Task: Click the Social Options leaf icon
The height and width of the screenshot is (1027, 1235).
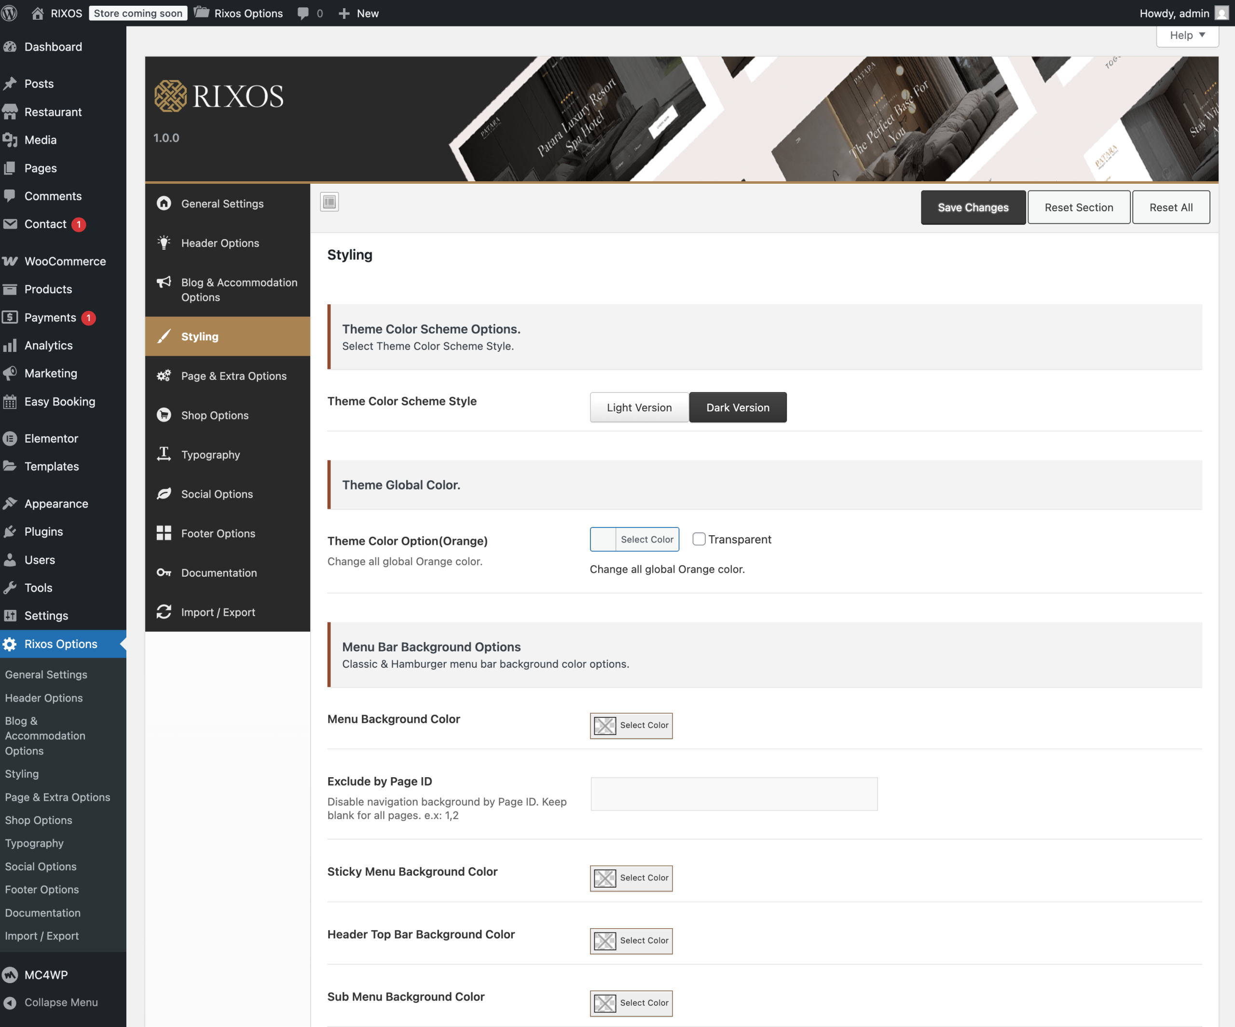Action: point(164,494)
